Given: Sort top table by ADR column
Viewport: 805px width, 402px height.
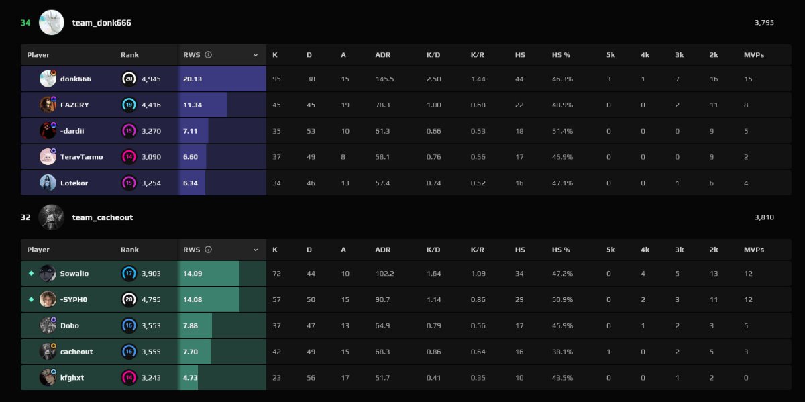Looking at the screenshot, I should click(x=383, y=55).
